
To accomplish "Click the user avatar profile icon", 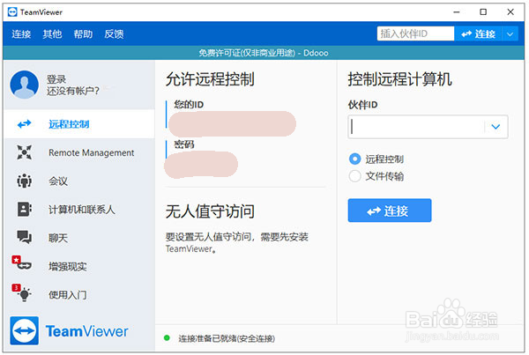I will click(x=25, y=85).
